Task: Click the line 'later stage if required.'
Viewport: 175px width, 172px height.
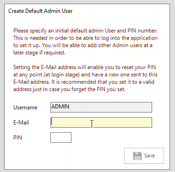Action: [39, 53]
